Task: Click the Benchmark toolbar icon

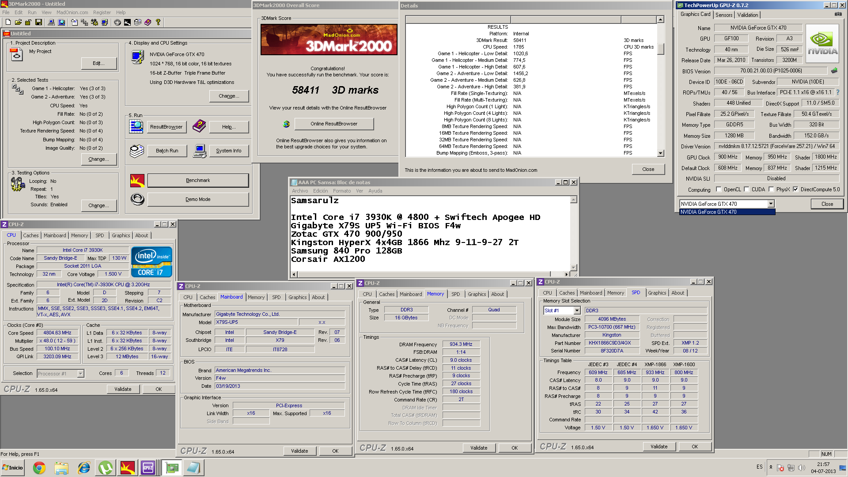Action: point(127,22)
